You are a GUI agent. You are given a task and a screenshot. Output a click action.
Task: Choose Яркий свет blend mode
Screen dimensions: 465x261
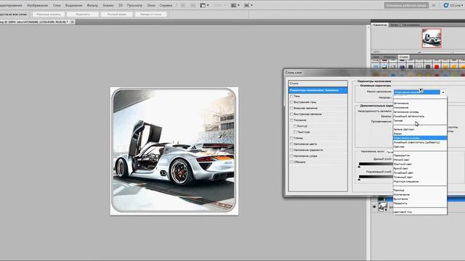click(x=420, y=168)
